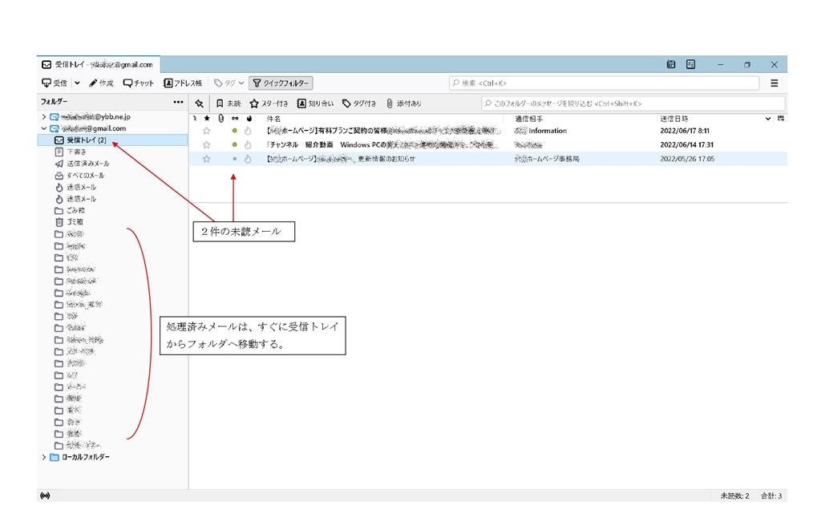Click the 受信 get messages button
This screenshot has width=821, height=518.
click(55, 83)
